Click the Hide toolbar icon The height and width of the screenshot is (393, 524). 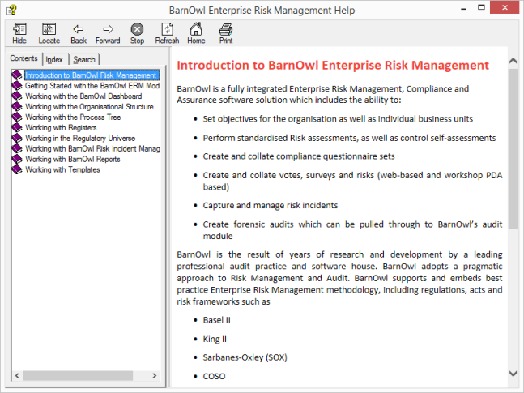19,33
